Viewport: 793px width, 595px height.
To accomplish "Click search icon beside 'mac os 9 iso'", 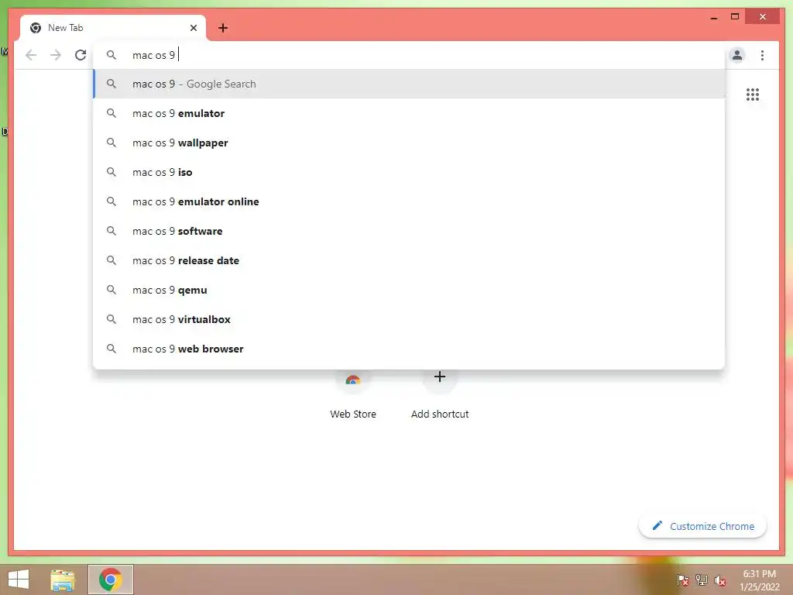I will click(112, 172).
